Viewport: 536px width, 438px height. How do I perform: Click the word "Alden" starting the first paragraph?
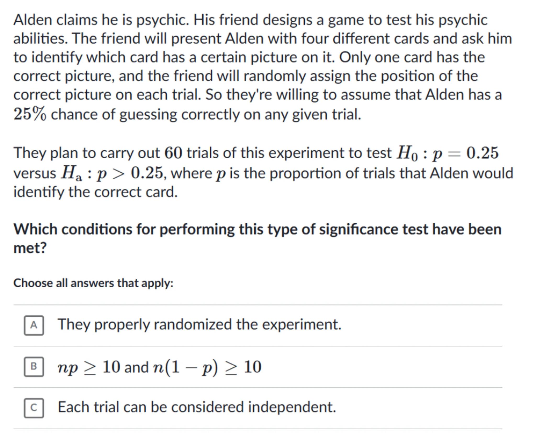pos(33,20)
